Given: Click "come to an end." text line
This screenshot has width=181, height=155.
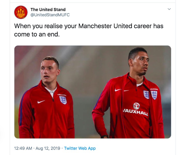Looking at the screenshot, I should pyautogui.click(x=37, y=34).
